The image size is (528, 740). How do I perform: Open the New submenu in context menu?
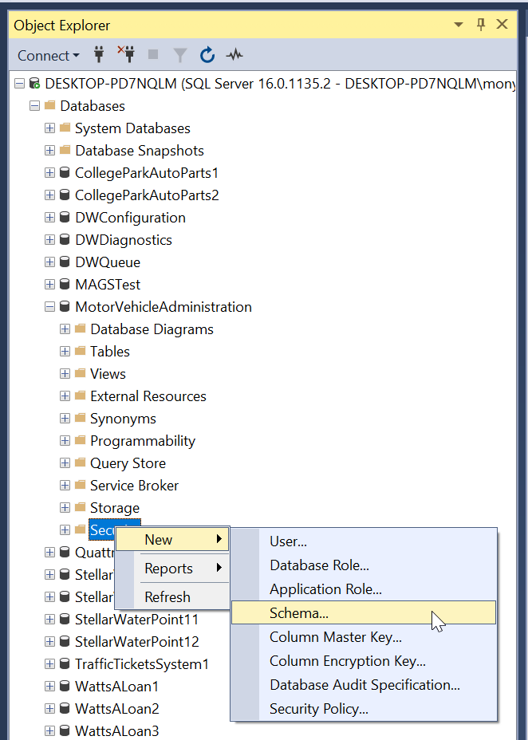pos(172,539)
